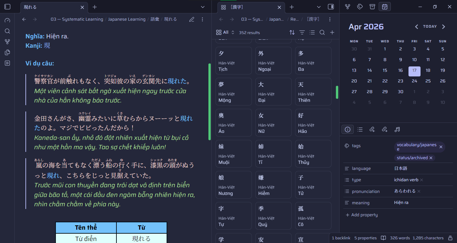Switch to the [漢字] tab
Image resolution: width=457 pixels, height=243 pixels.
(x=251, y=7)
